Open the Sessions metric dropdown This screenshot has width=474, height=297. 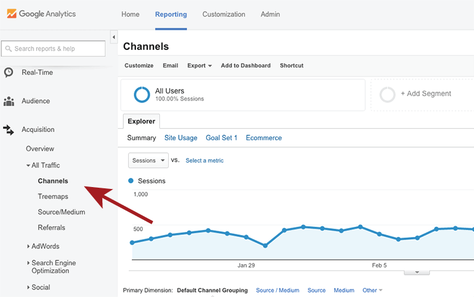click(148, 161)
